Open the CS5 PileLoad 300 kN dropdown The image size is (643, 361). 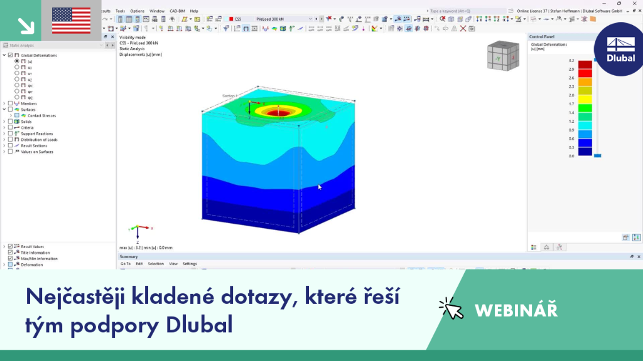(x=310, y=19)
